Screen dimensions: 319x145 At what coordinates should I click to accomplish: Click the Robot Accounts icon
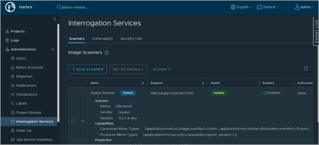click(13, 67)
